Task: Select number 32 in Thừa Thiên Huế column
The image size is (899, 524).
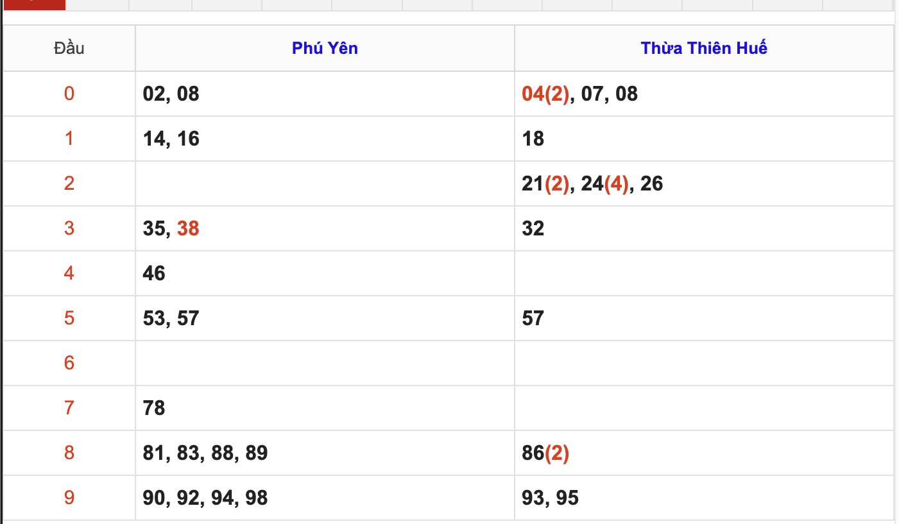Action: (533, 228)
